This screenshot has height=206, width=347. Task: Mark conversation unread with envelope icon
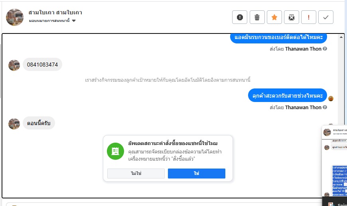pos(292,17)
